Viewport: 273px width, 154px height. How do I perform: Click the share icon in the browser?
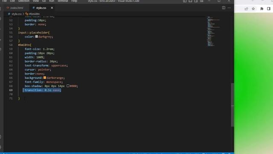pos(246,9)
